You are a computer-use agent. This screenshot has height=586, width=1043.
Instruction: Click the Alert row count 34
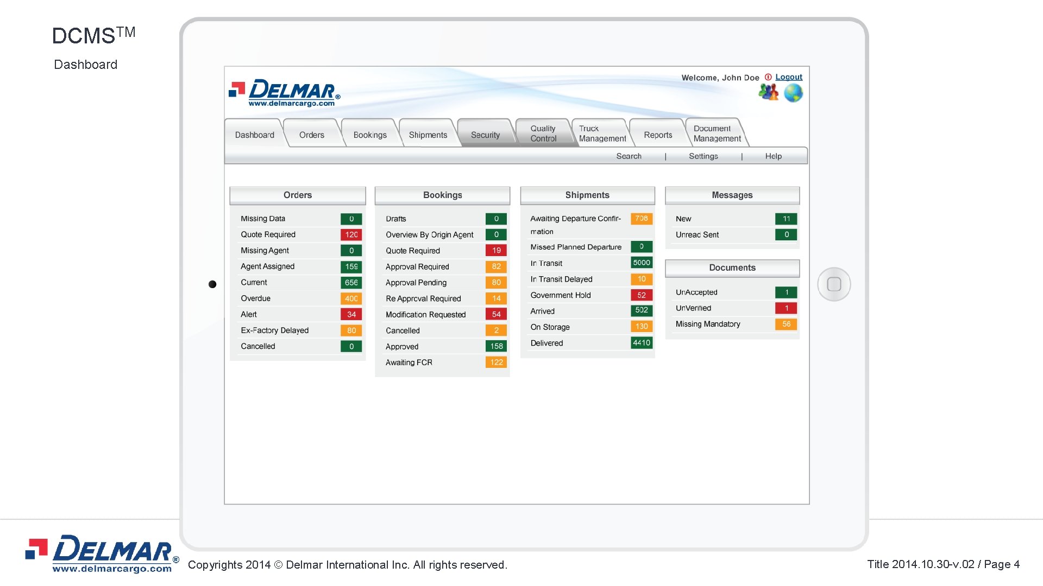(351, 314)
